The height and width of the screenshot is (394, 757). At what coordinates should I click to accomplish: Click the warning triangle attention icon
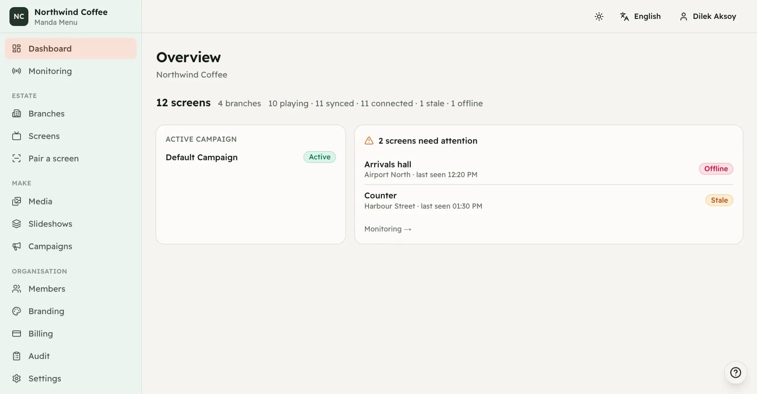tap(369, 141)
